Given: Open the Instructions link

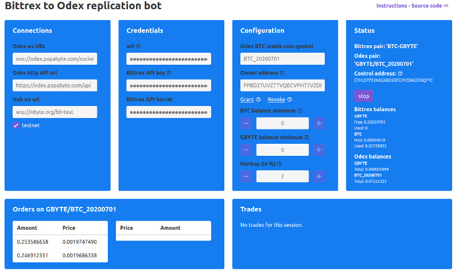Looking at the screenshot, I should [x=391, y=6].
